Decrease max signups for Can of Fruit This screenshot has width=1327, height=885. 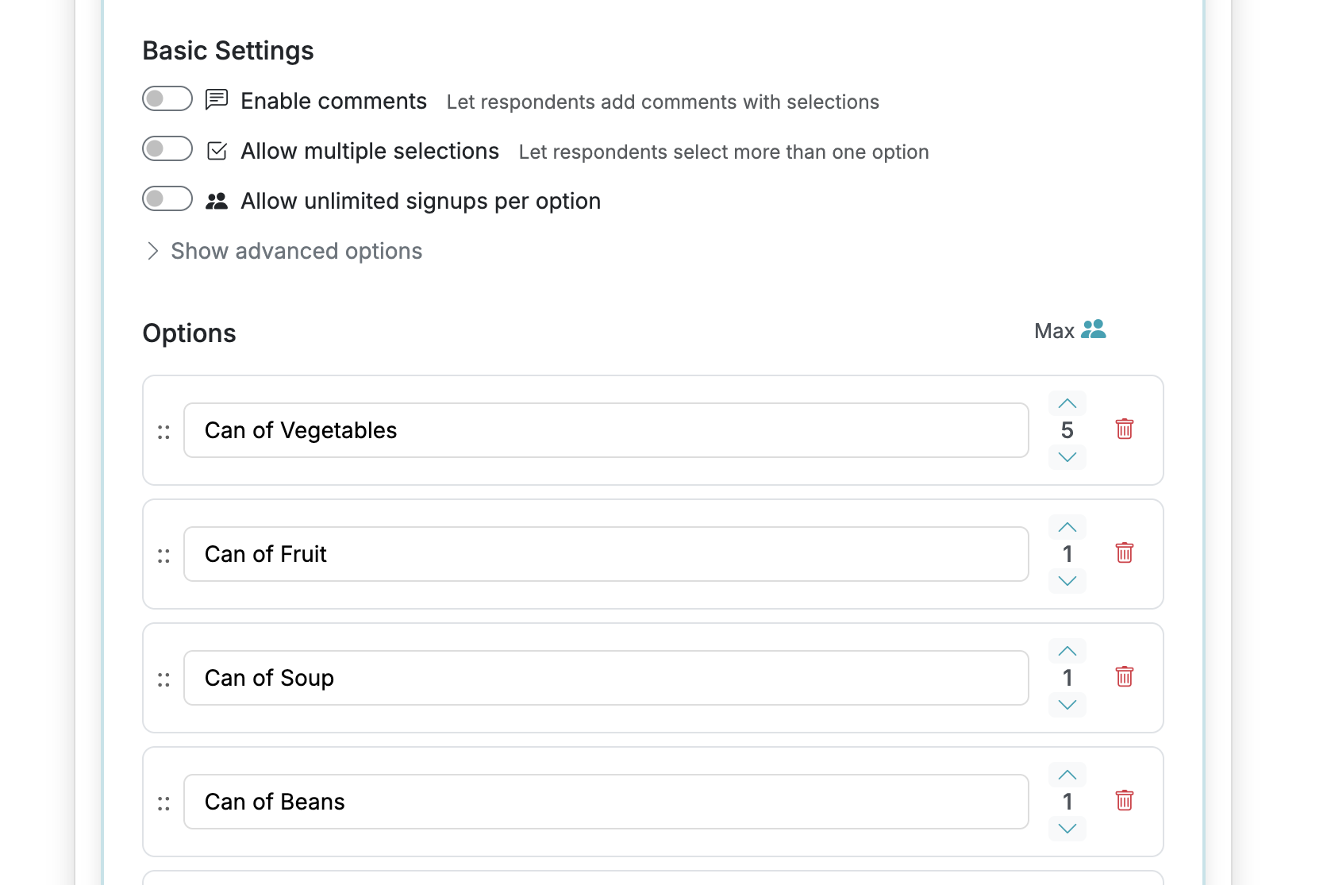pyautogui.click(x=1067, y=580)
